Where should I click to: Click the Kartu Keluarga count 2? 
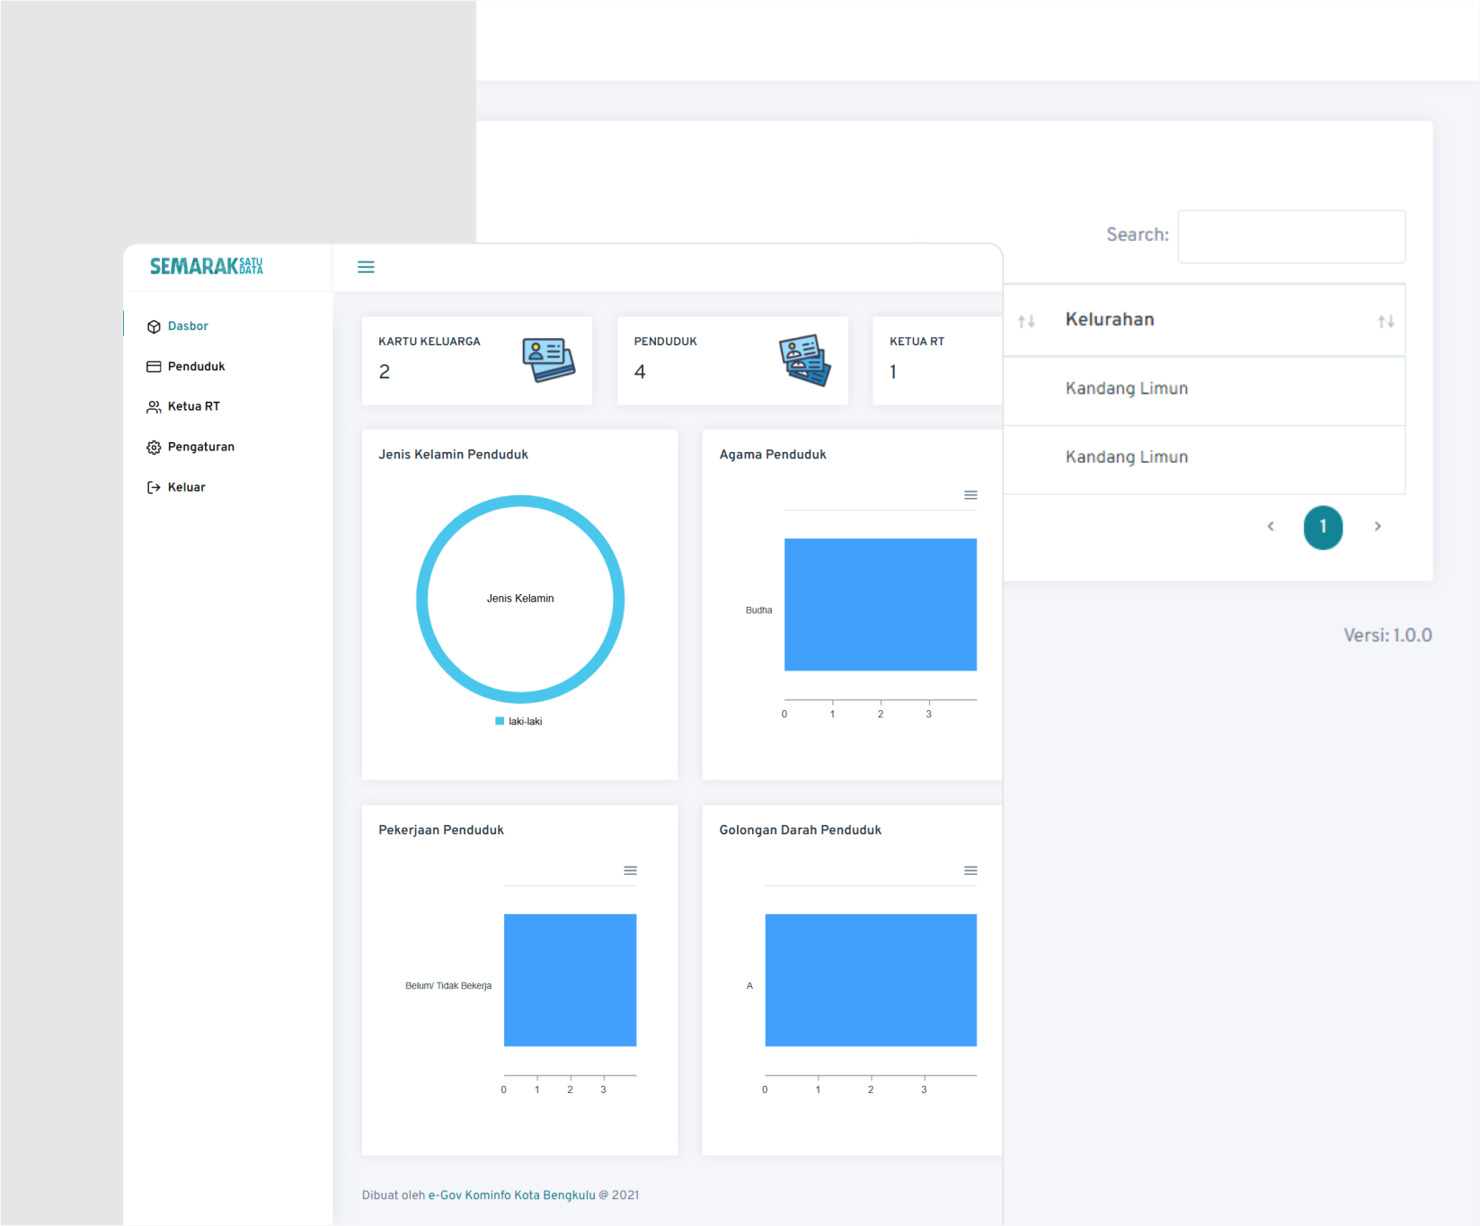(385, 372)
